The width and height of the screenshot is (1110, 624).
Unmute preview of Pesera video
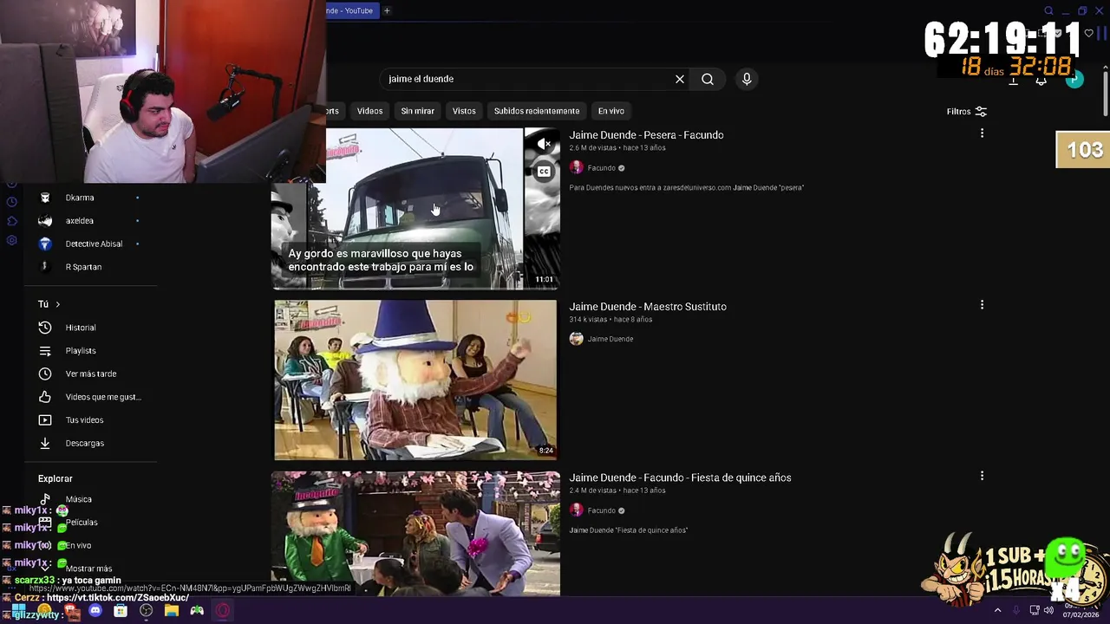click(544, 144)
